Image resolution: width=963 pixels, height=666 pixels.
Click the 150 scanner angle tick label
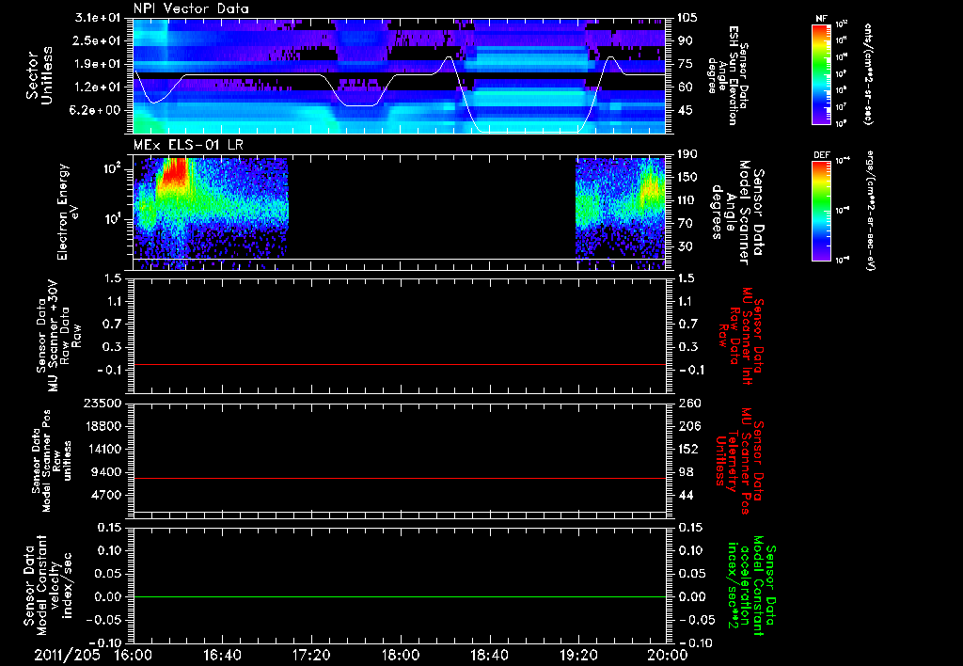pos(687,178)
